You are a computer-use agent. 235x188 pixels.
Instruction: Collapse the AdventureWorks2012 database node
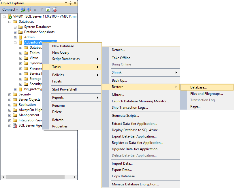pos(15,42)
